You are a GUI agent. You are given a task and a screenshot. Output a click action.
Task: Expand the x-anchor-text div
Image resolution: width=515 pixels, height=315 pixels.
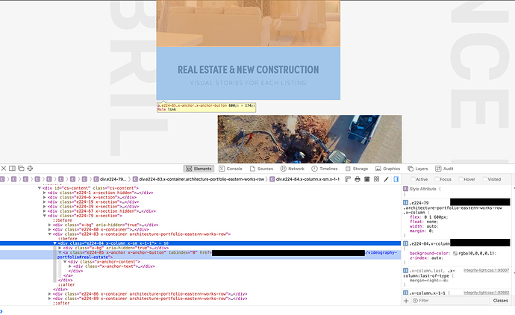[x=70, y=266]
